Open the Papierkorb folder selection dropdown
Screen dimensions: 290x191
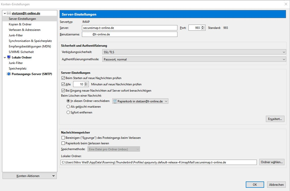140,101
